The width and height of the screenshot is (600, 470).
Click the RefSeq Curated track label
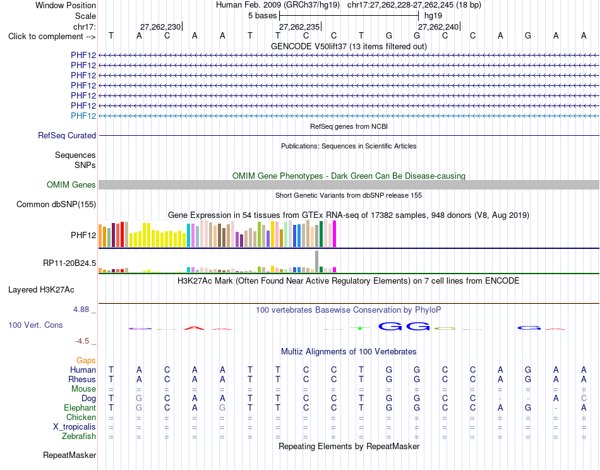click(x=67, y=135)
